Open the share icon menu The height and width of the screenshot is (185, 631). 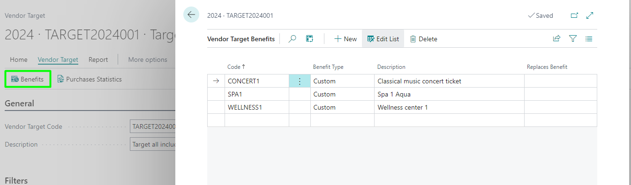556,39
